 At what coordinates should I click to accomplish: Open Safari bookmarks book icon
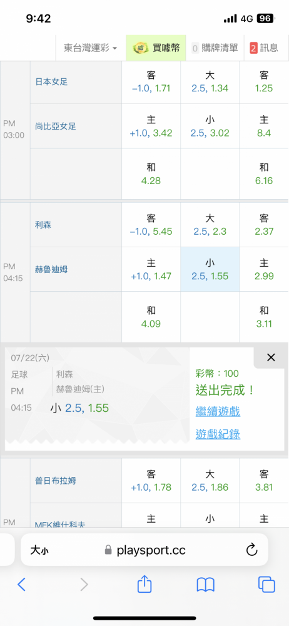(x=206, y=585)
